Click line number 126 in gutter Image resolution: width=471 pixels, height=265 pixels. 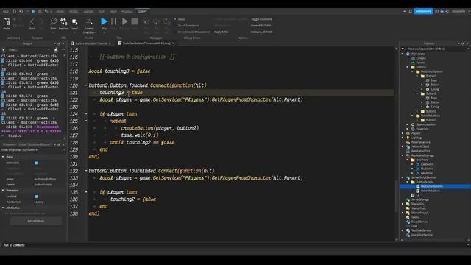click(x=74, y=128)
